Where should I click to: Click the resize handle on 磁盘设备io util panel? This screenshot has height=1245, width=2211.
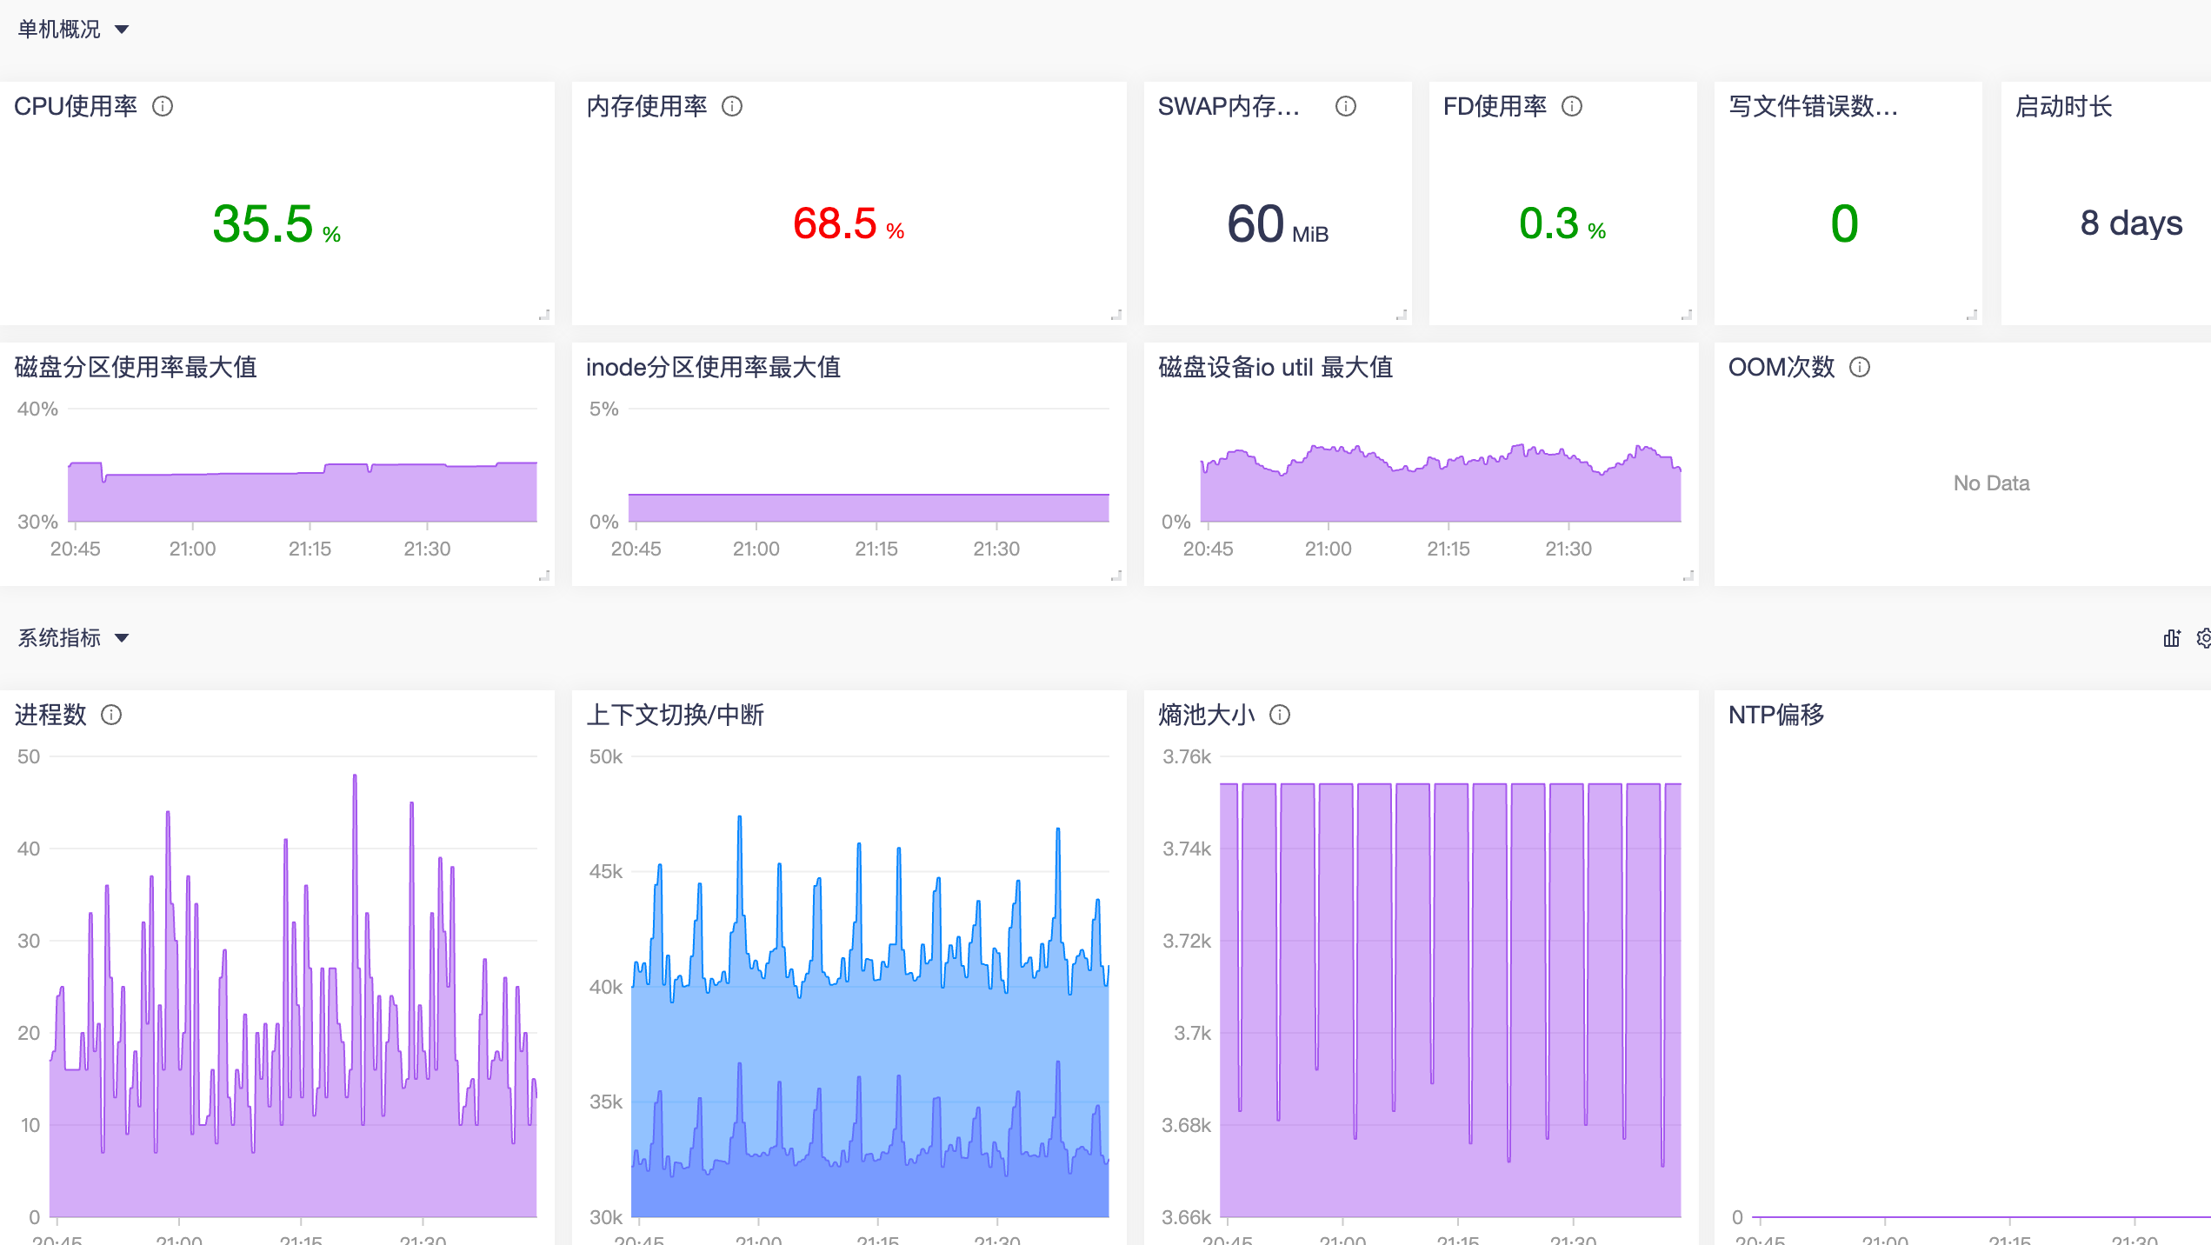(x=1688, y=576)
